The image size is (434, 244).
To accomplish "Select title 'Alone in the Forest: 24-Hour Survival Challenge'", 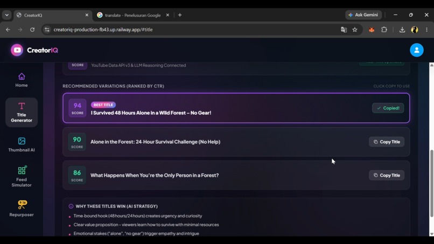I will [x=155, y=142].
